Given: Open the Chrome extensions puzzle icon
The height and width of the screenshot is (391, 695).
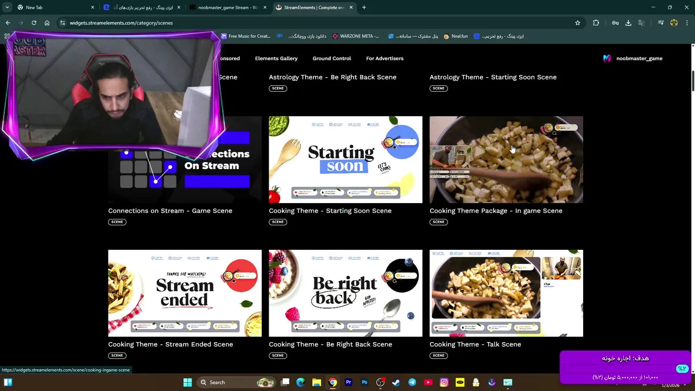Looking at the screenshot, I should [x=596, y=23].
